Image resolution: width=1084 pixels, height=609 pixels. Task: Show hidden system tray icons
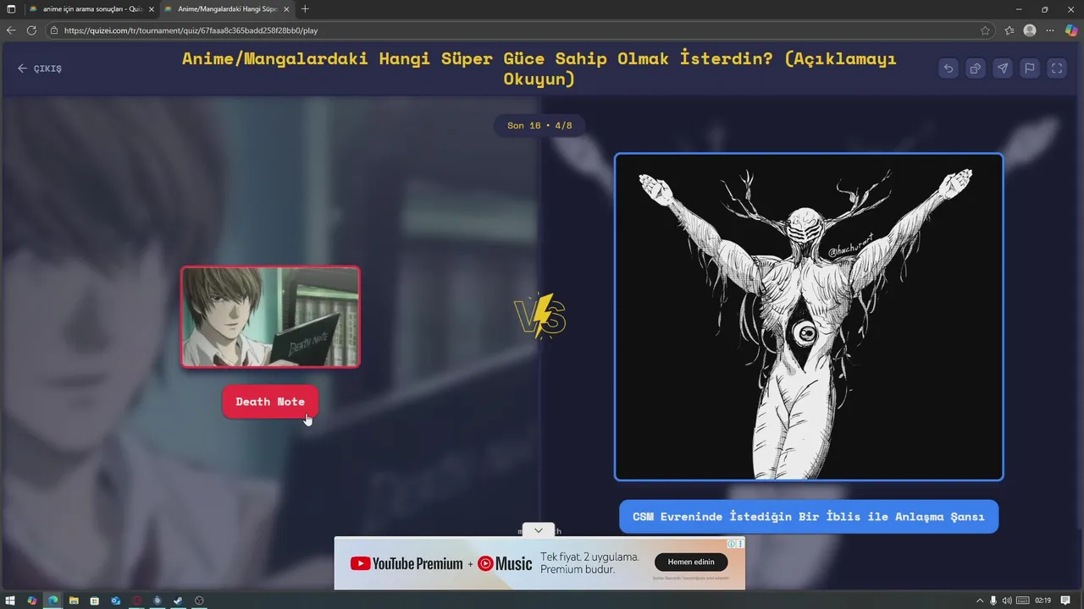coord(980,601)
